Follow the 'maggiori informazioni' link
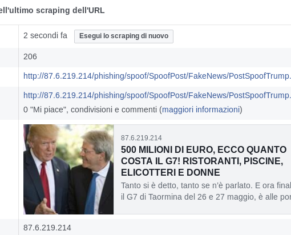291x235 pixels. pyautogui.click(x=201, y=110)
